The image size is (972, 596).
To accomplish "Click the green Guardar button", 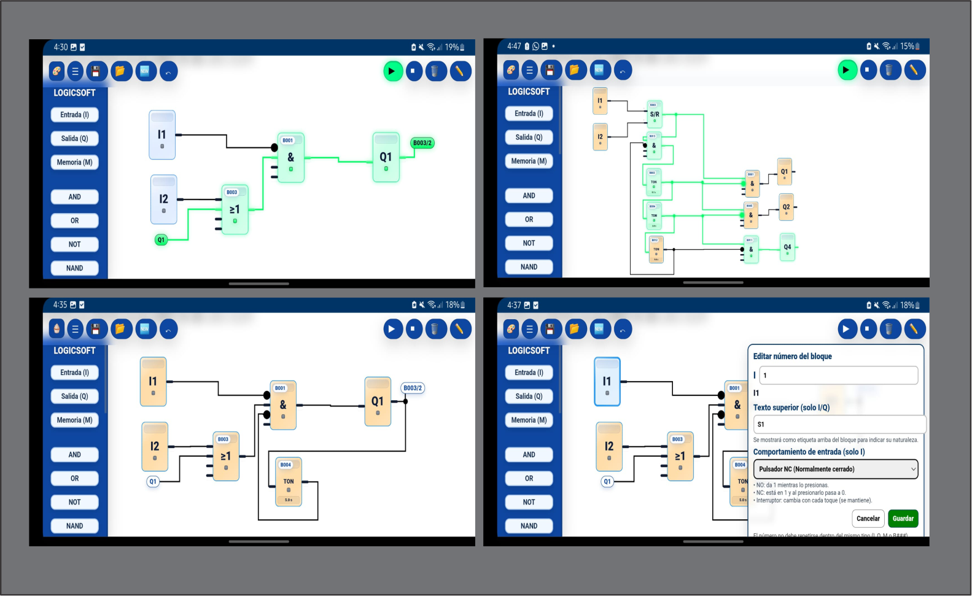I will (903, 519).
